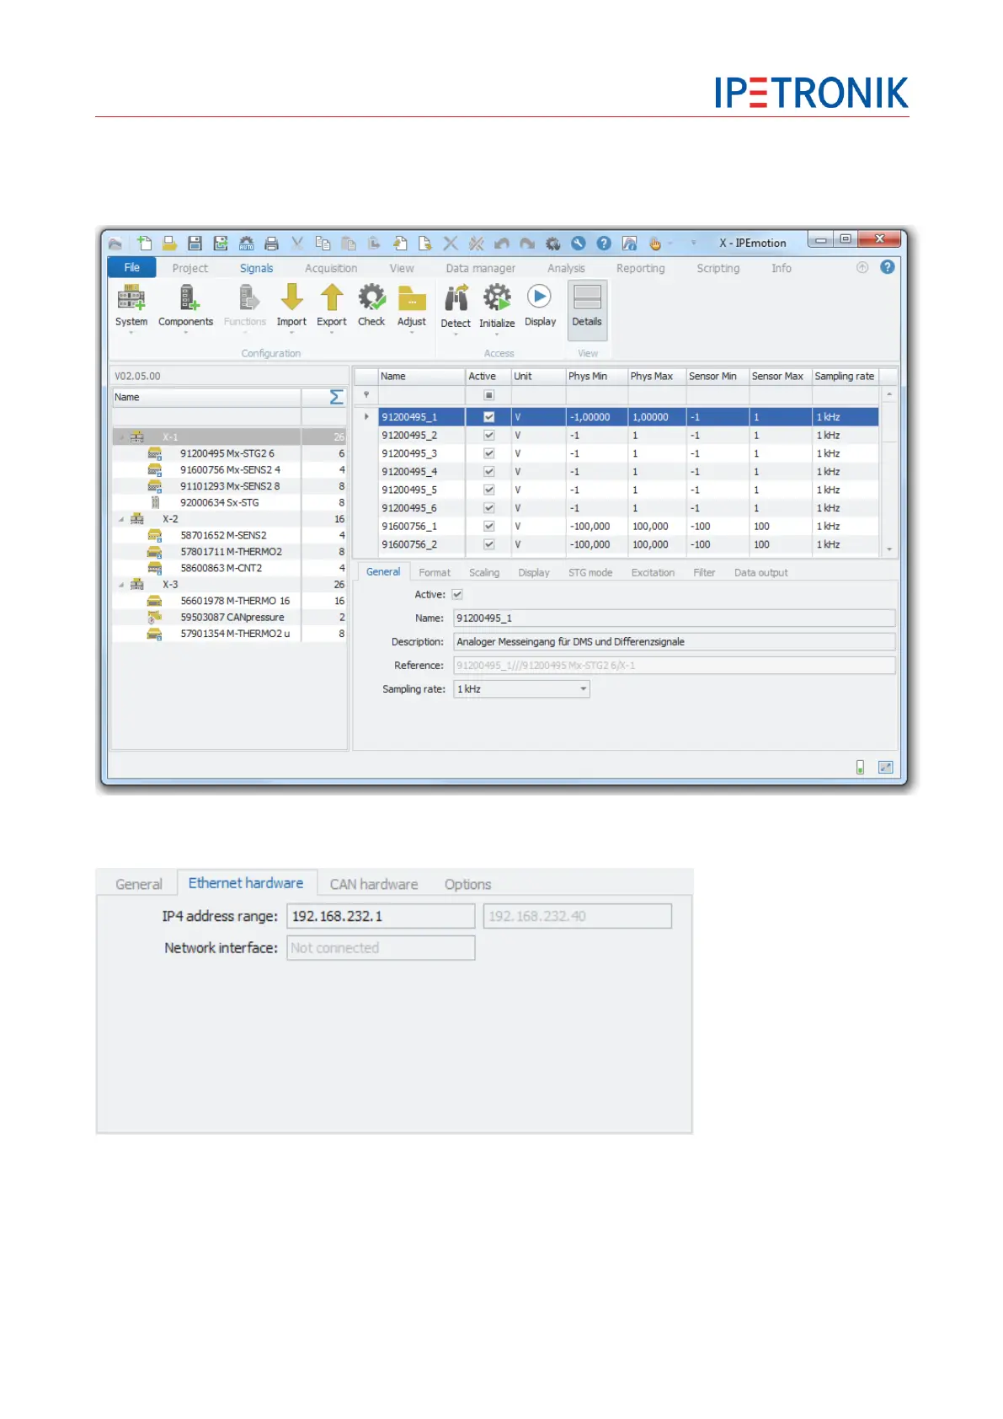Click the Export arrow icon
The height and width of the screenshot is (1419, 1003).
(332, 297)
